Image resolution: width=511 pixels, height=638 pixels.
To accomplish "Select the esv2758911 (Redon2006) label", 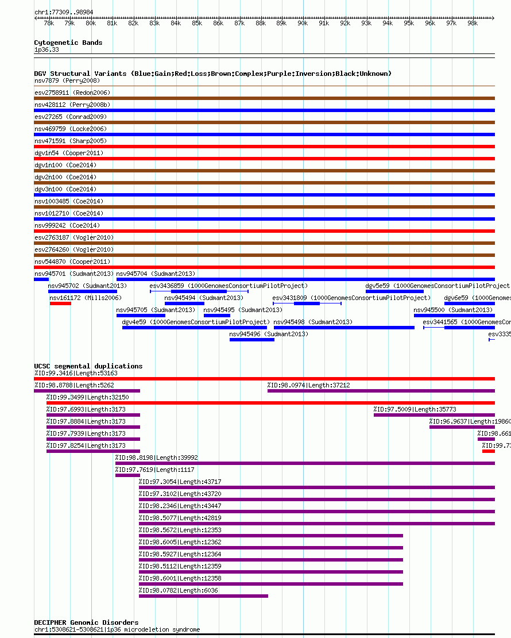I will (x=72, y=93).
